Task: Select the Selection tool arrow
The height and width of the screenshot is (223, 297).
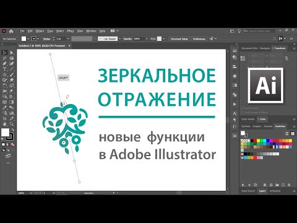Action: tap(5, 53)
